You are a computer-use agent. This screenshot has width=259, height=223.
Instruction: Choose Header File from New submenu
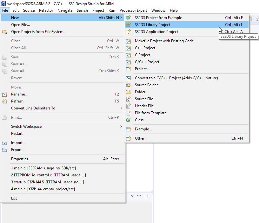click(187, 106)
